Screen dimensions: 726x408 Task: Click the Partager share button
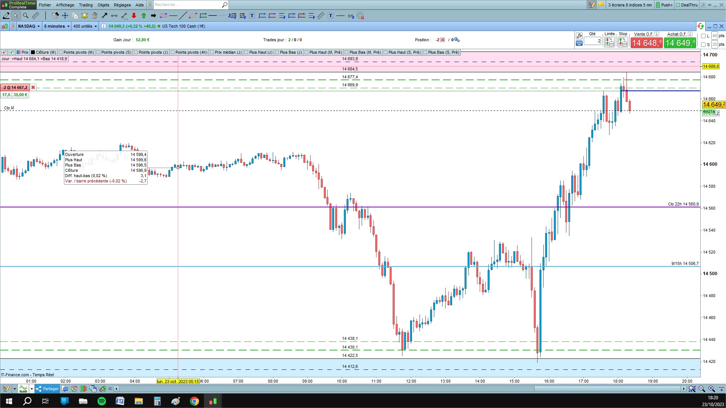coord(48,389)
